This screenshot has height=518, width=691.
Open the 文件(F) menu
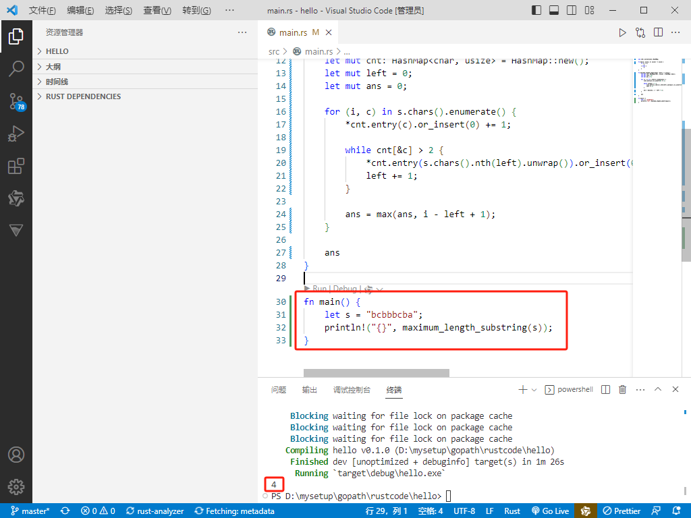point(43,10)
